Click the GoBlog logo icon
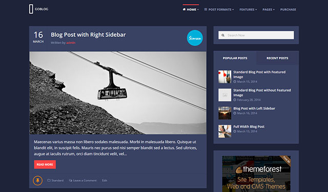The height and width of the screenshot is (192, 328). (31, 9)
